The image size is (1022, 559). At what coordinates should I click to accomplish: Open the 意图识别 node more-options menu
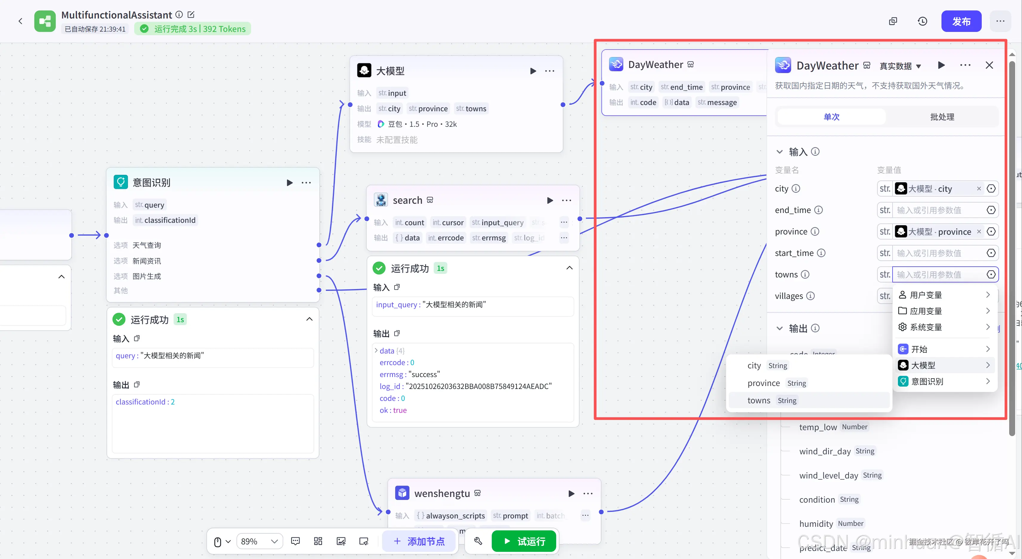306,183
